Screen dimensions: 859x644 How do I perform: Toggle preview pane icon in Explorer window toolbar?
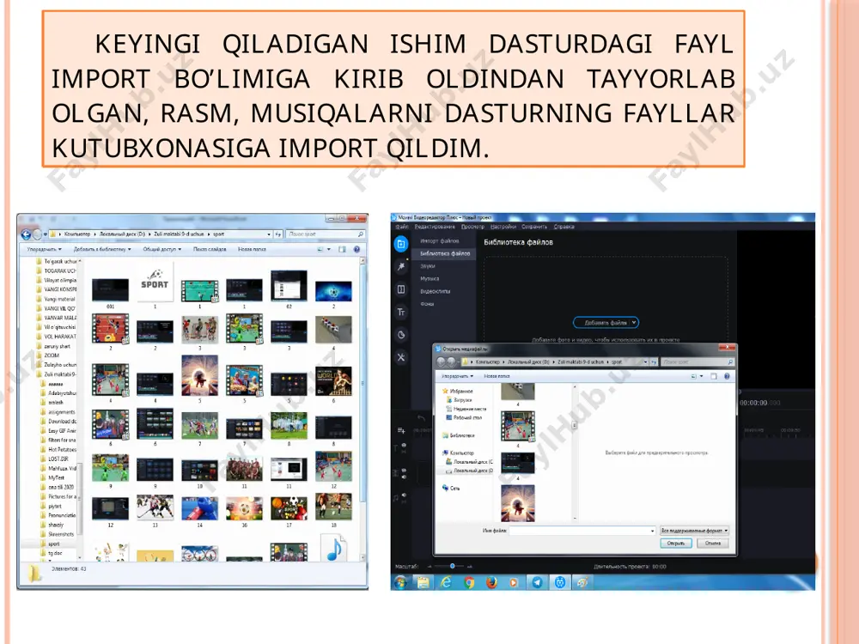342,249
